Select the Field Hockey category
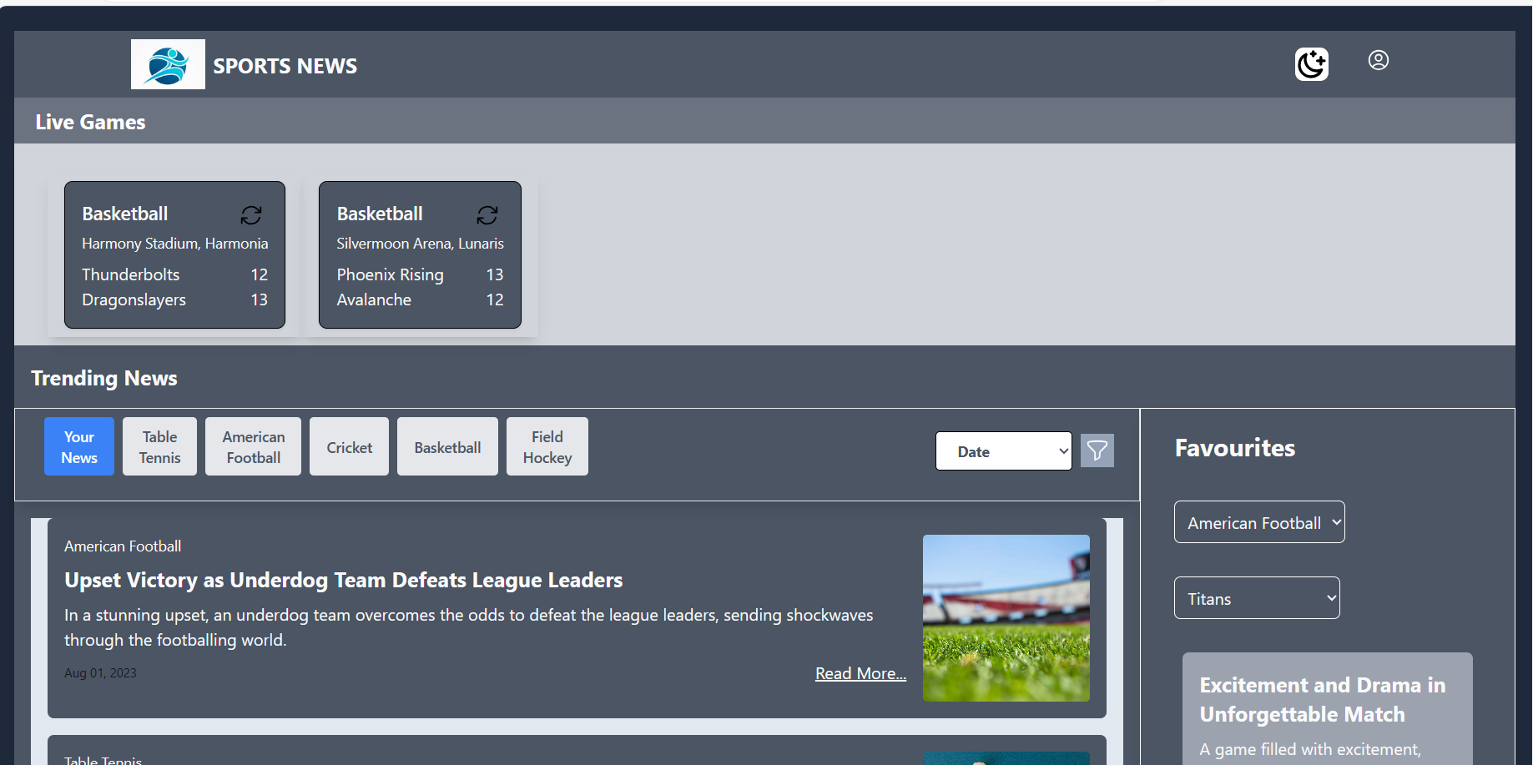Viewport: 1533px width, 765px height. pos(547,445)
